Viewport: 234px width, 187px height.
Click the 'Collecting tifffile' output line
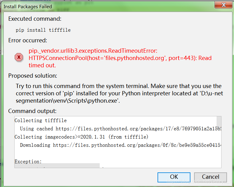[41, 121]
